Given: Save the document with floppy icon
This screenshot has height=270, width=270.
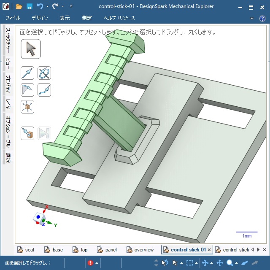Looking at the screenshot, I should pyautogui.click(x=30, y=6).
